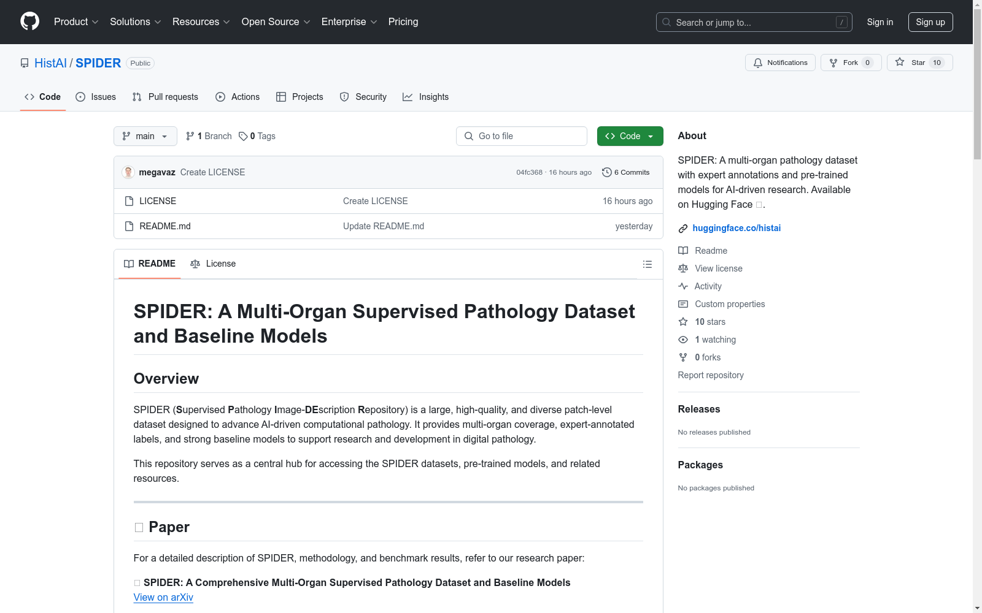The width and height of the screenshot is (982, 613).
Task: Open the 6 Commits link
Action: [x=626, y=172]
